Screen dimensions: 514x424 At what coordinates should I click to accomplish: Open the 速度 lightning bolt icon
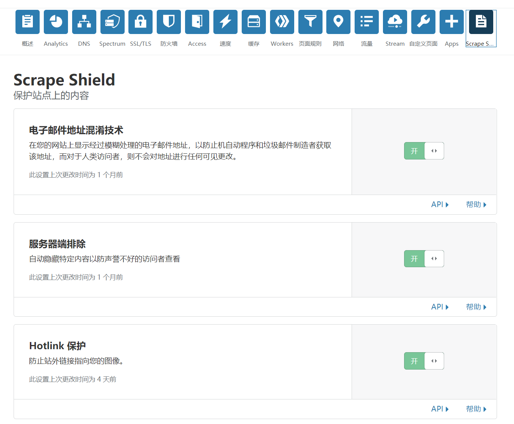(225, 22)
